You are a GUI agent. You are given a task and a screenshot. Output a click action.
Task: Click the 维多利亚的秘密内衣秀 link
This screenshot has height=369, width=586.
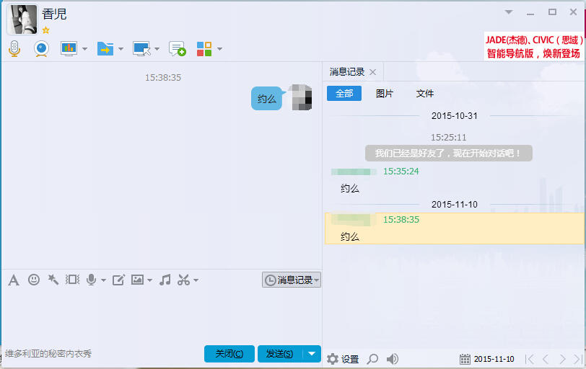coord(48,353)
